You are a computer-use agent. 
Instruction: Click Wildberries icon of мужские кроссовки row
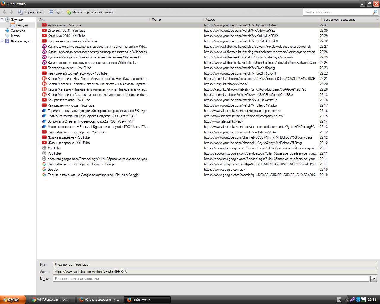point(44,57)
